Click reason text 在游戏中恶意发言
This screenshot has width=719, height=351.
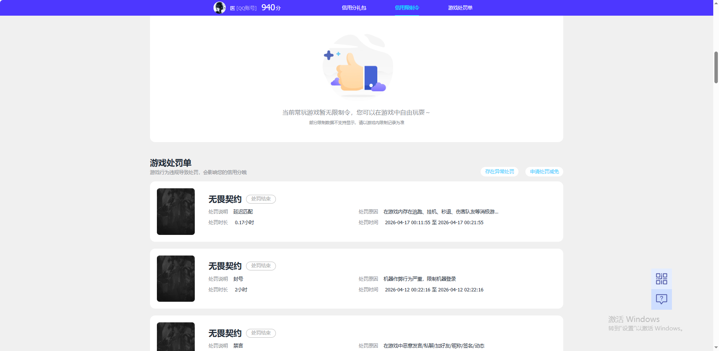coord(434,346)
